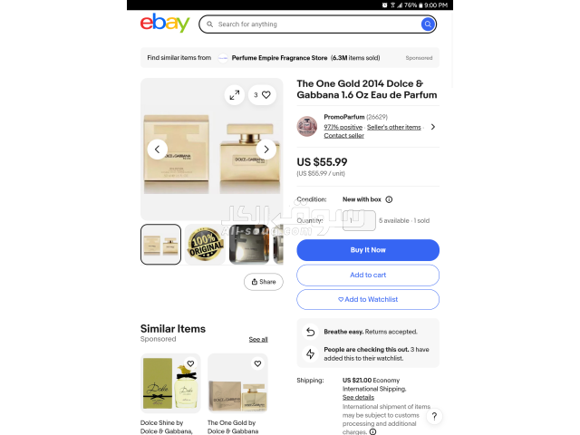Viewport: 580px width, 435px height.
Task: Expand product image to fullscreen
Action: 235,95
